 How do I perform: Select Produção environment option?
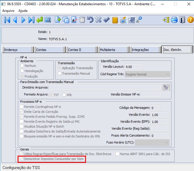22,76
